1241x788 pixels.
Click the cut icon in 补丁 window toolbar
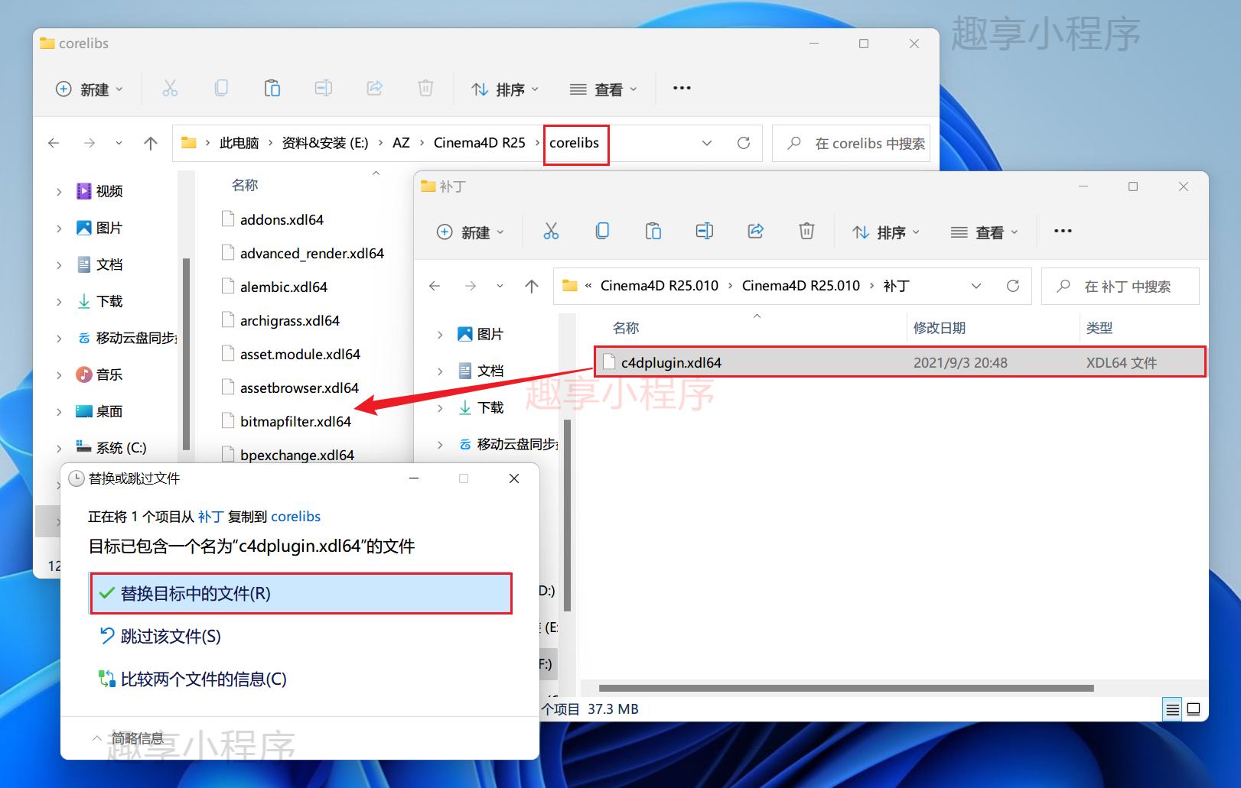pyautogui.click(x=551, y=232)
